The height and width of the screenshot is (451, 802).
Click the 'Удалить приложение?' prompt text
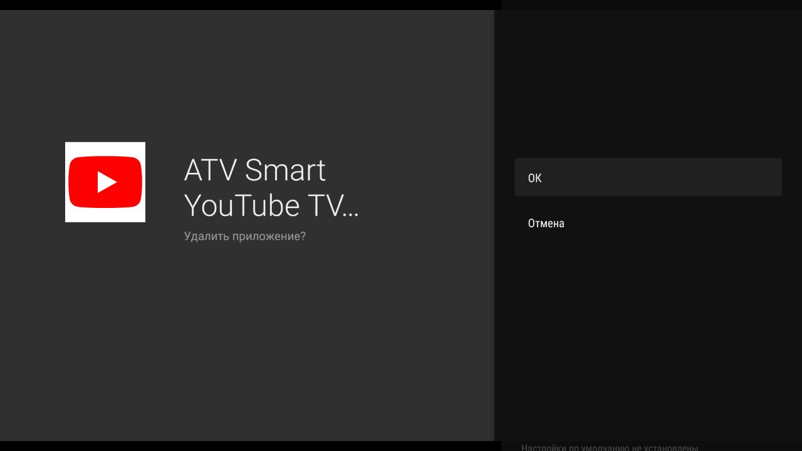245,237
